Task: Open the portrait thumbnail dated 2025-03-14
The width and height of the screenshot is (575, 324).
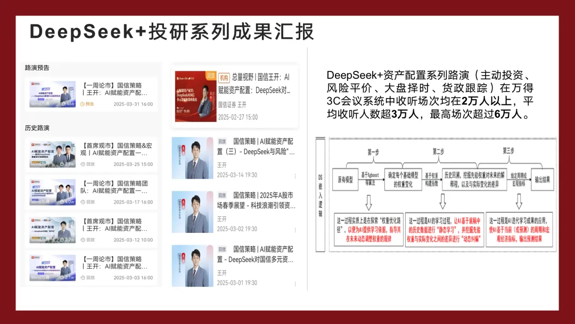Action: 193,158
